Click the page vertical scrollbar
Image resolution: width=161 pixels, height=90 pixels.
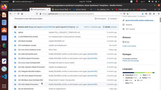160,20
